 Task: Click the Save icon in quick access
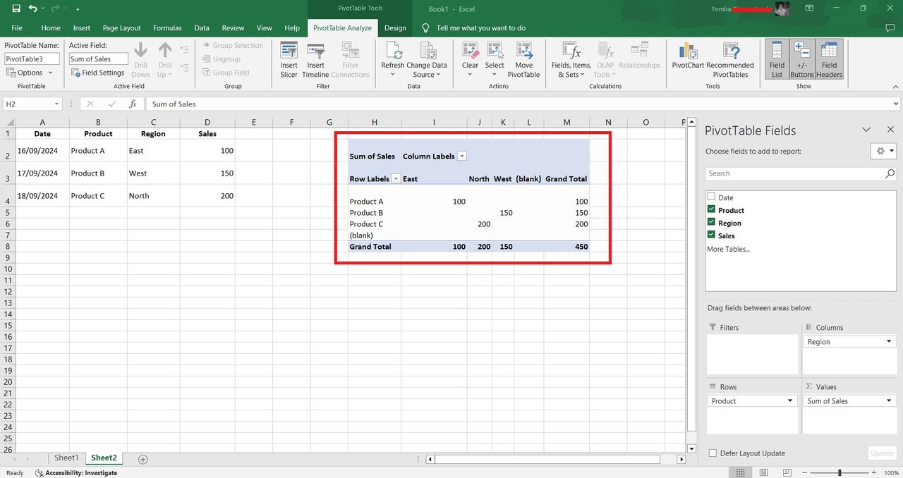coord(16,8)
